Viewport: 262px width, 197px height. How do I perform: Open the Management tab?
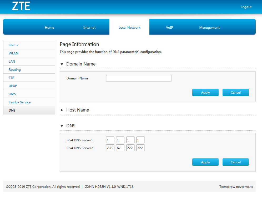(209, 28)
